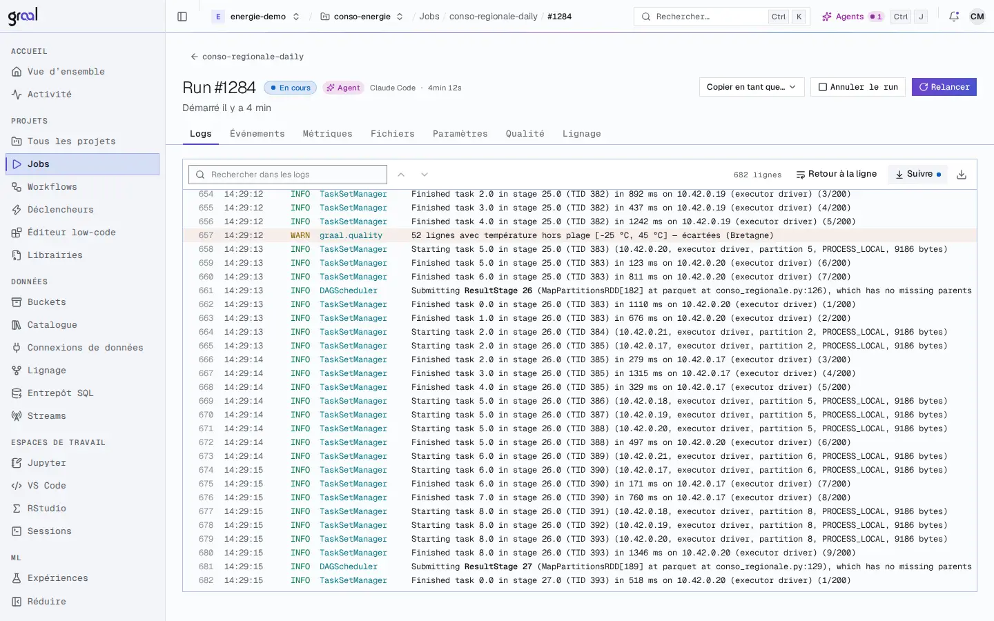Focus the top Rechercher search box
Image resolution: width=994 pixels, height=621 pixels.
coord(722,17)
